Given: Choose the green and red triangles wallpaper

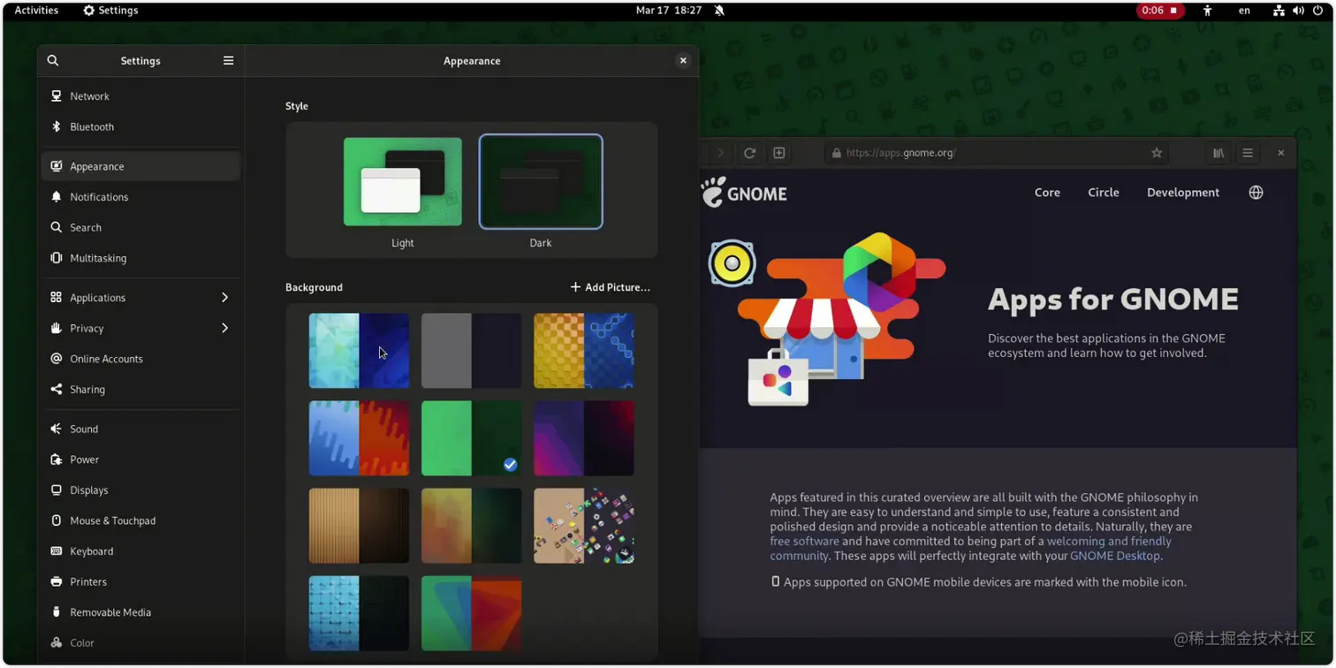Looking at the screenshot, I should tap(471, 613).
